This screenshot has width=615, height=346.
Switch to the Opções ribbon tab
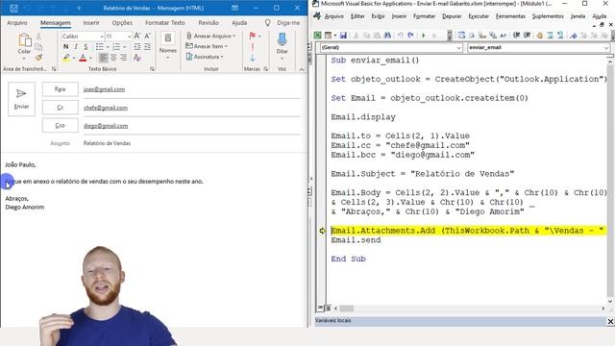(122, 23)
